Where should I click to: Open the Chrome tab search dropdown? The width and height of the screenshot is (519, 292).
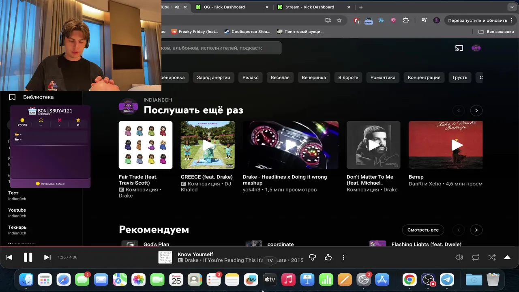[x=512, y=7]
